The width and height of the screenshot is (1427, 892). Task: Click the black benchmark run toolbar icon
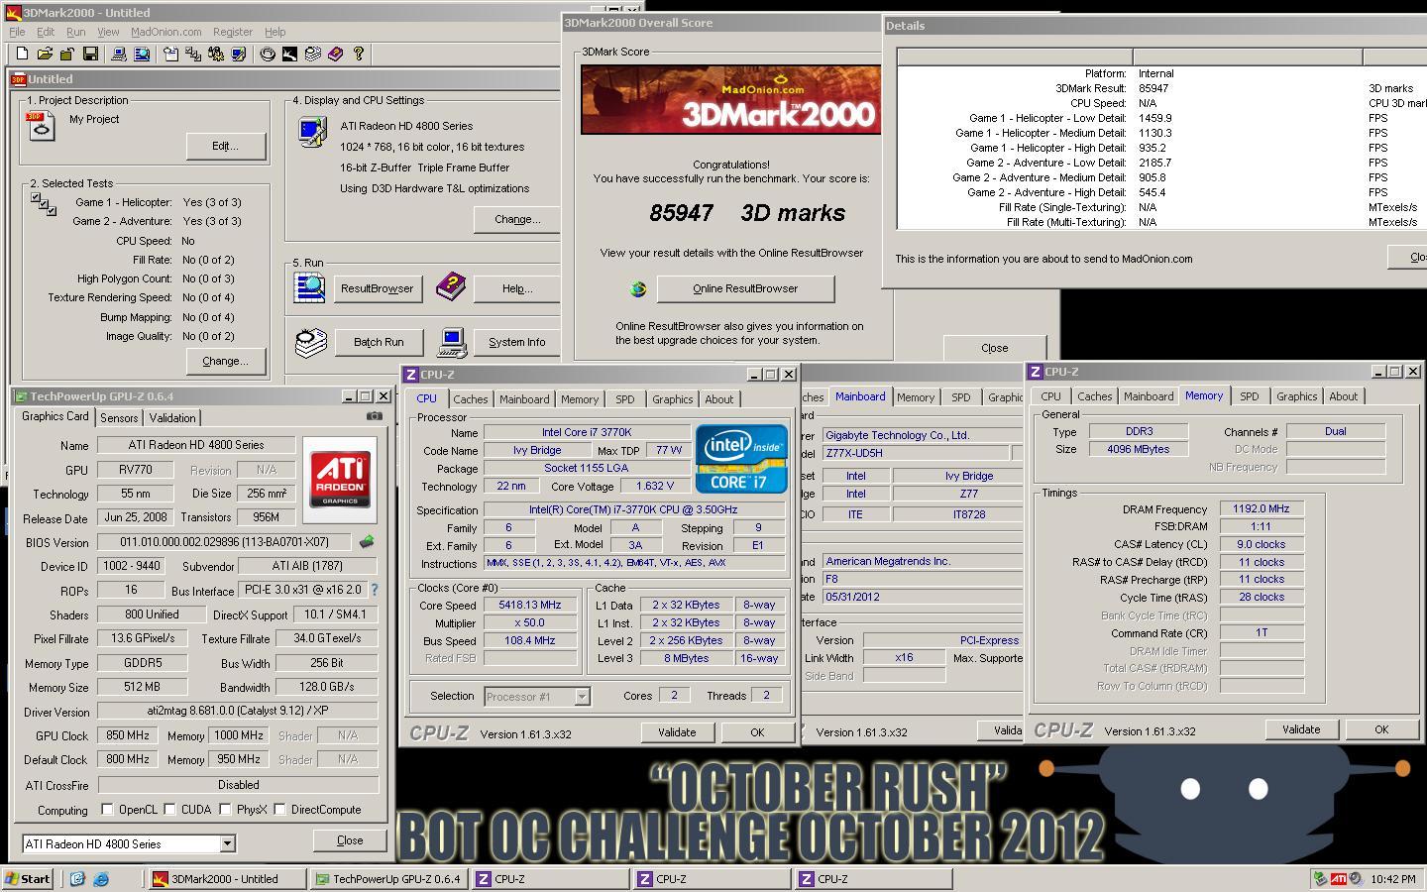[x=290, y=54]
